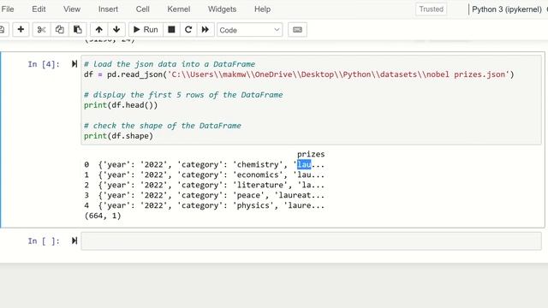Screen dimensions: 548x308
Task: Interrupt the kernel with stop icon
Action: [171, 30]
